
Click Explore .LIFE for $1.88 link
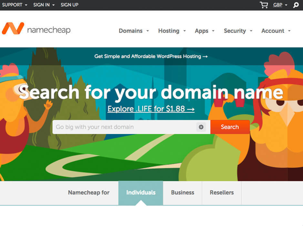pyautogui.click(x=151, y=109)
